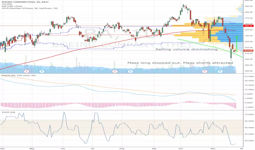Select the CHOP (10) indicator label
255x150 pixels.
click(8, 112)
